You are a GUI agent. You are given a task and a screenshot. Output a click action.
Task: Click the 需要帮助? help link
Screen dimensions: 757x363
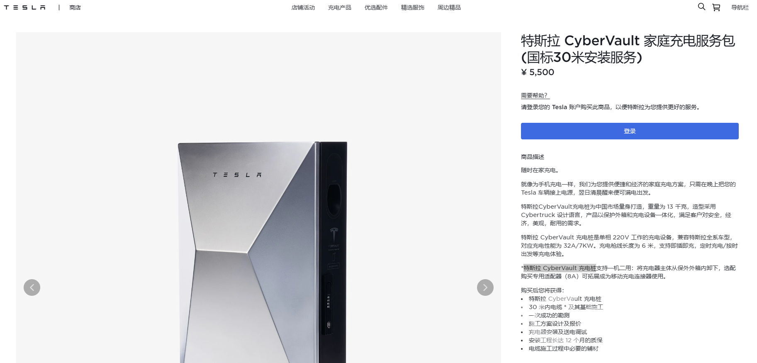tap(535, 95)
